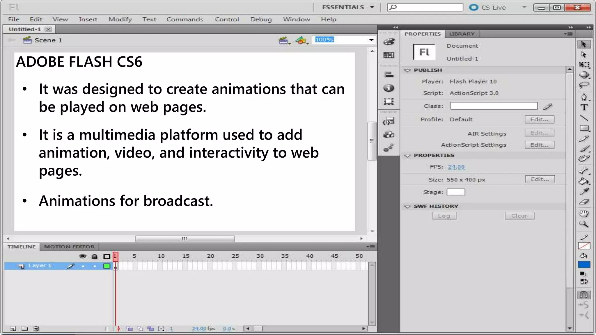Select the Eraser tool
Image resolution: width=596 pixels, height=335 pixels.
tap(584, 202)
